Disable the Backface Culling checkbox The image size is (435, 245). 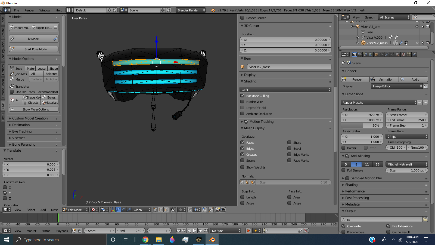pos(242,96)
